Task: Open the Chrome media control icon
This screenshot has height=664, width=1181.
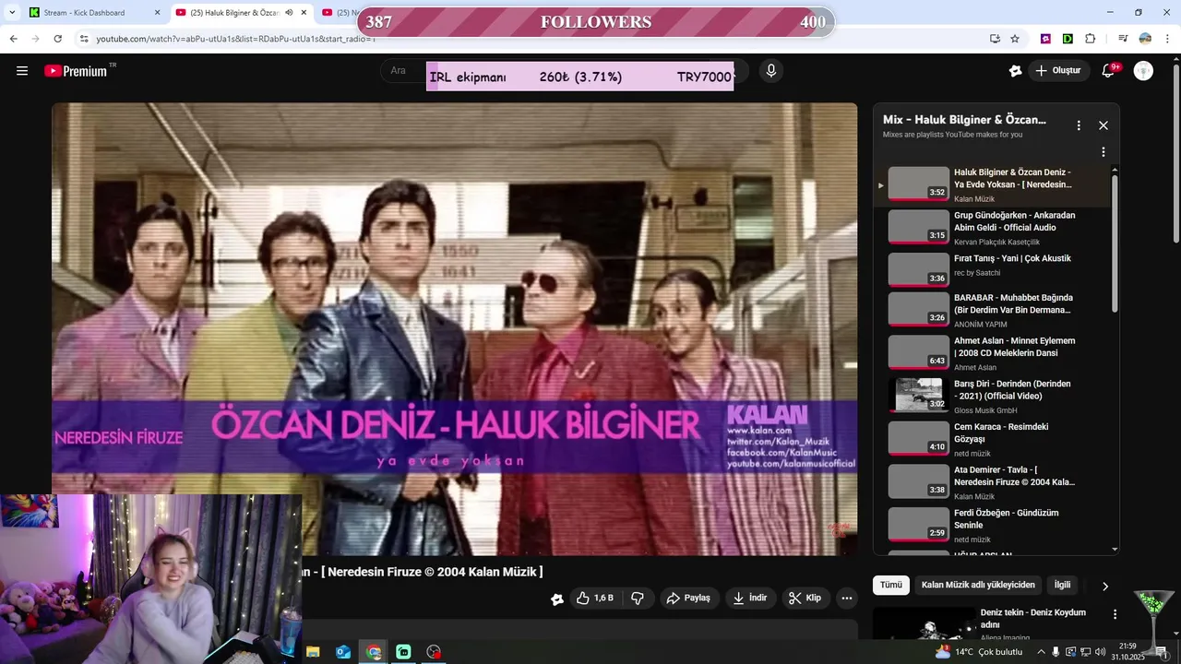Action: 1123,39
